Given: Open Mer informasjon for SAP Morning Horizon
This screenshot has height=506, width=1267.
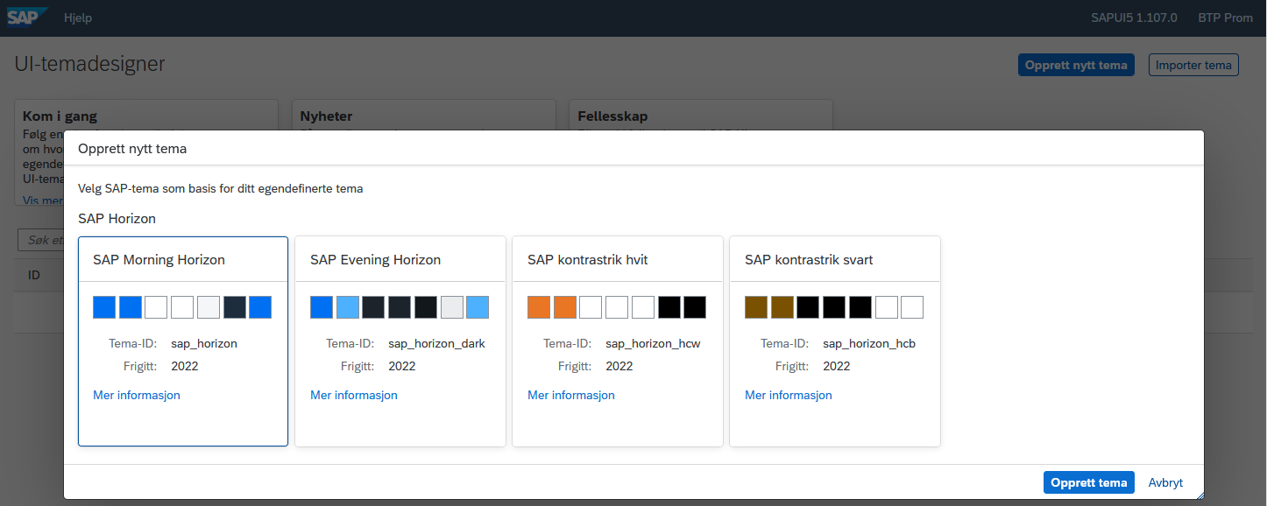Looking at the screenshot, I should (x=136, y=395).
